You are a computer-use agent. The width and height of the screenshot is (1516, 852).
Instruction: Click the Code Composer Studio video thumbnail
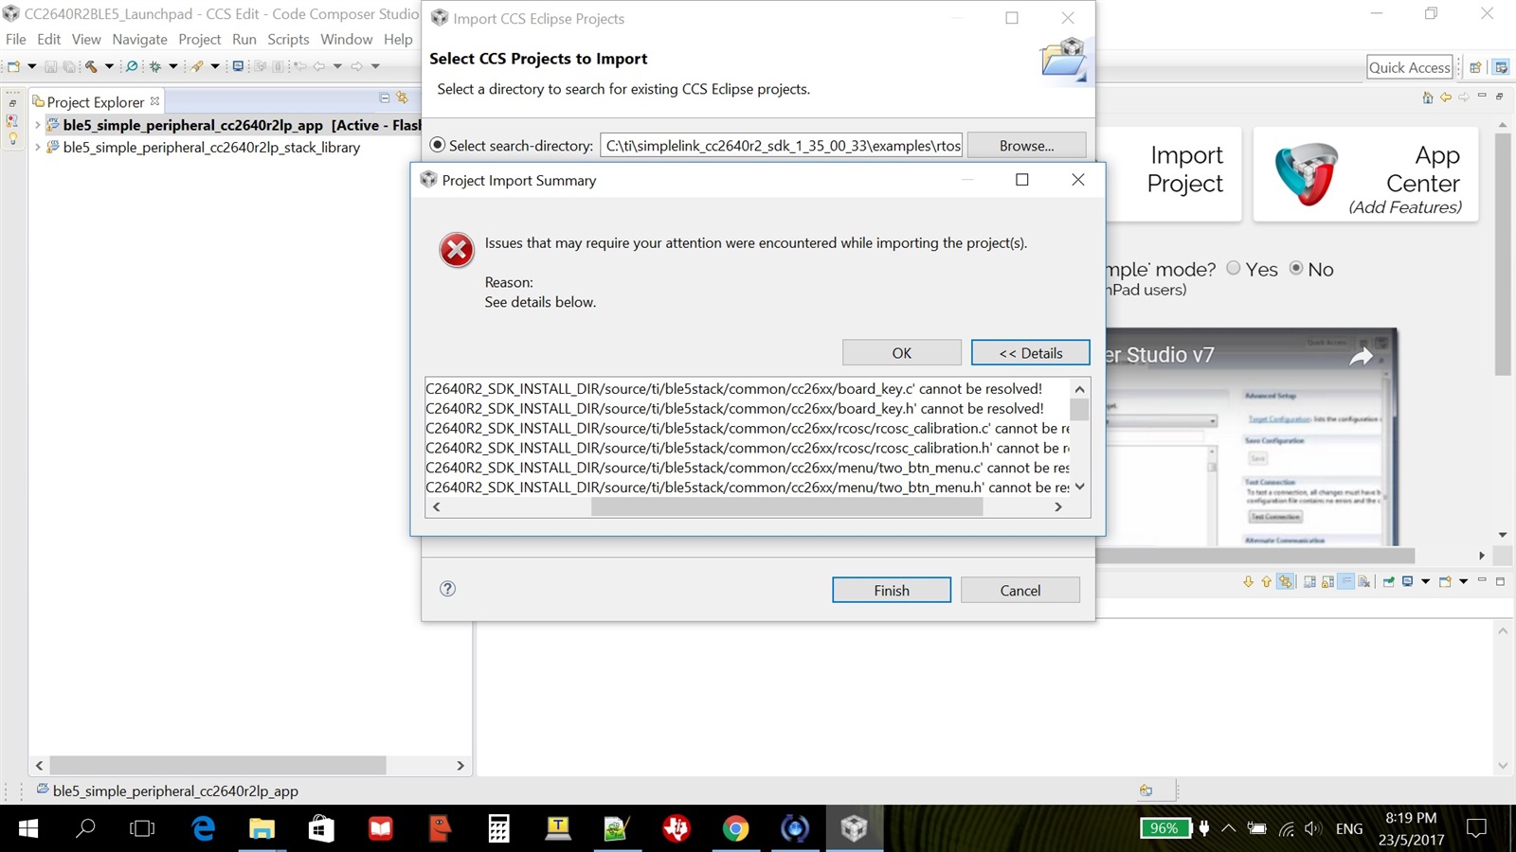1252,436
